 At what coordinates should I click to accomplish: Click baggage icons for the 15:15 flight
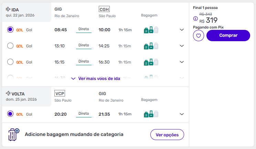[151, 62]
